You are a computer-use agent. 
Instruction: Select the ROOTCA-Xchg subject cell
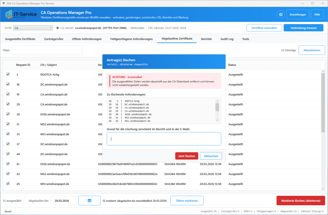pos(50,74)
